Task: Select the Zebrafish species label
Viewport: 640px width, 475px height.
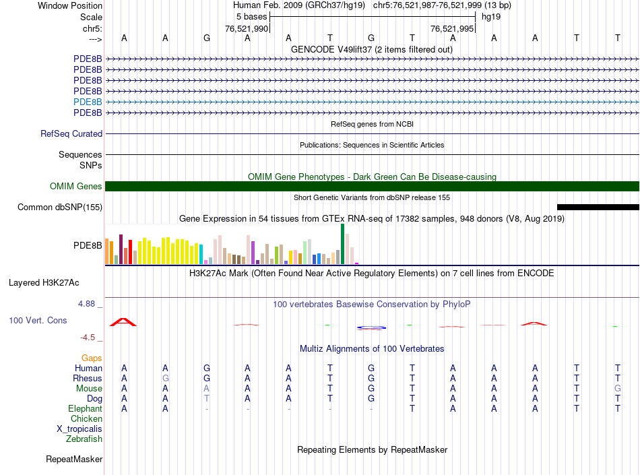Action: coord(84,439)
